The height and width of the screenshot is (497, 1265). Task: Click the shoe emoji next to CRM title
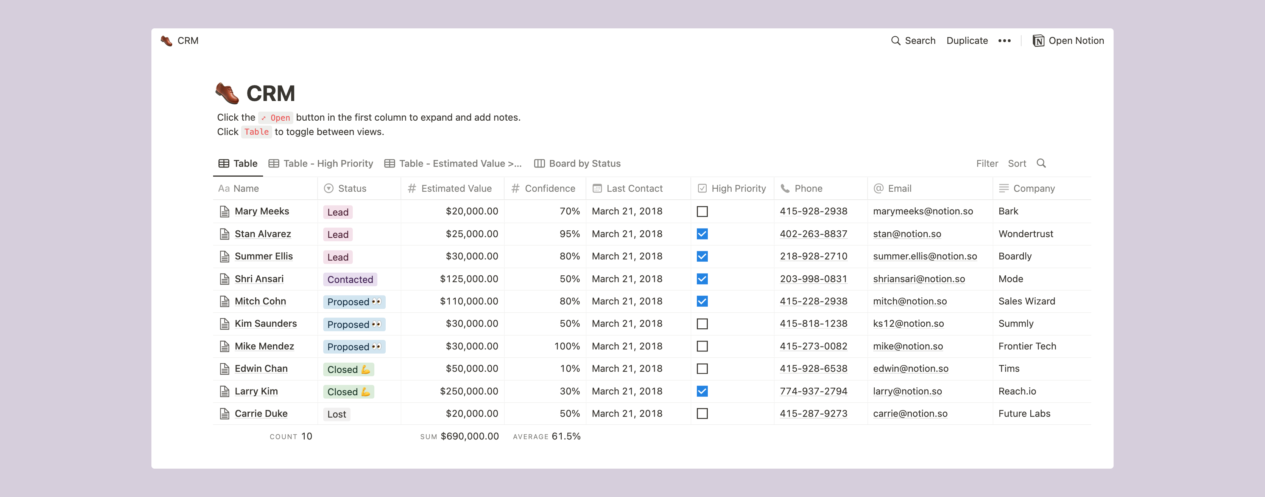click(227, 93)
